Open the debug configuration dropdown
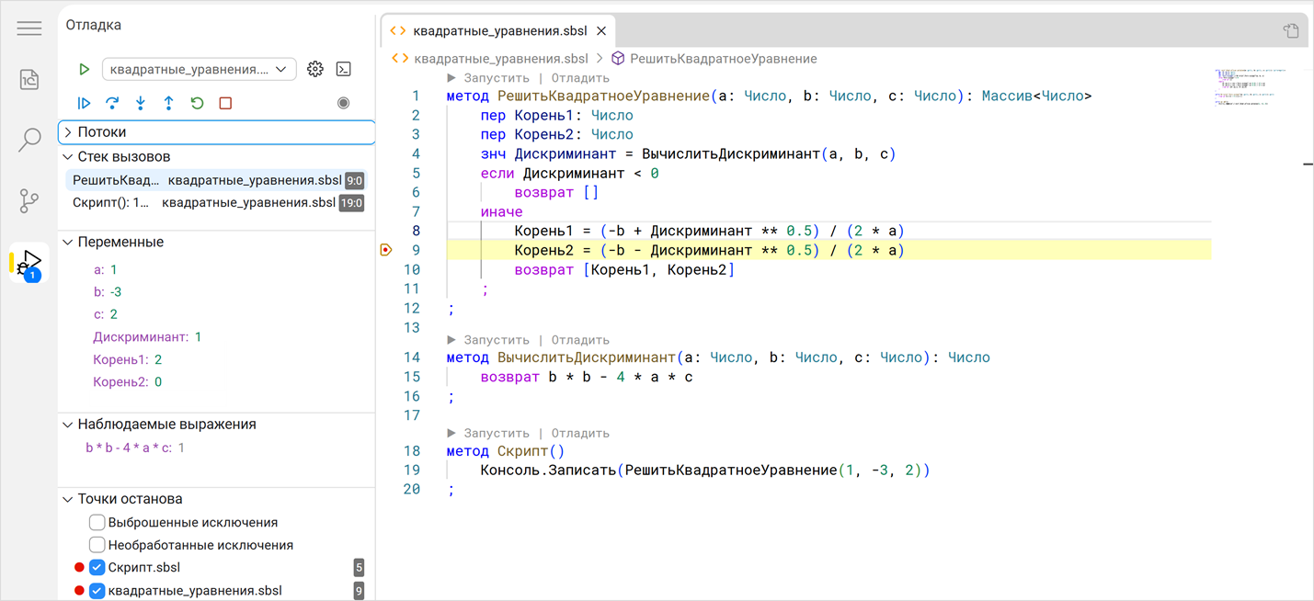Screen dimensions: 1314x601 click(199, 69)
